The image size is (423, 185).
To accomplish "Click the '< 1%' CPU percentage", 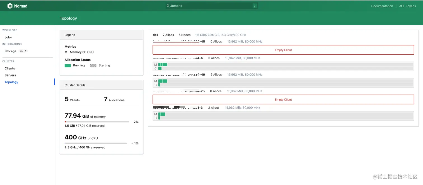I will pos(135,143).
